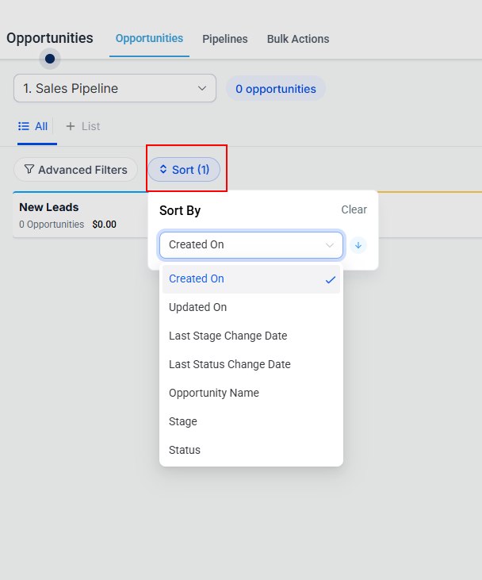Clear the Sort By selection
482x580 pixels.
[354, 209]
